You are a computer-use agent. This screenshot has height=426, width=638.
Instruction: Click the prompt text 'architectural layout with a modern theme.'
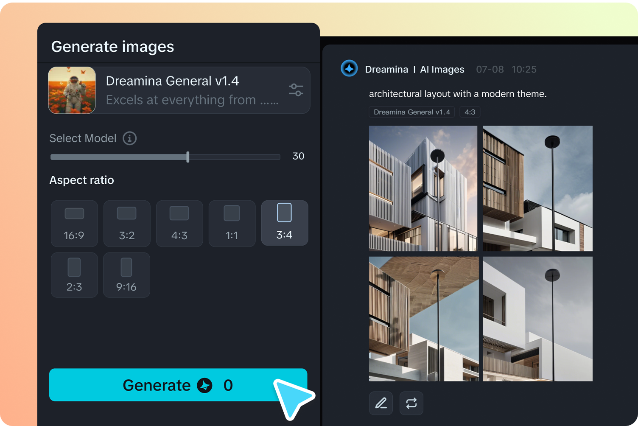458,94
